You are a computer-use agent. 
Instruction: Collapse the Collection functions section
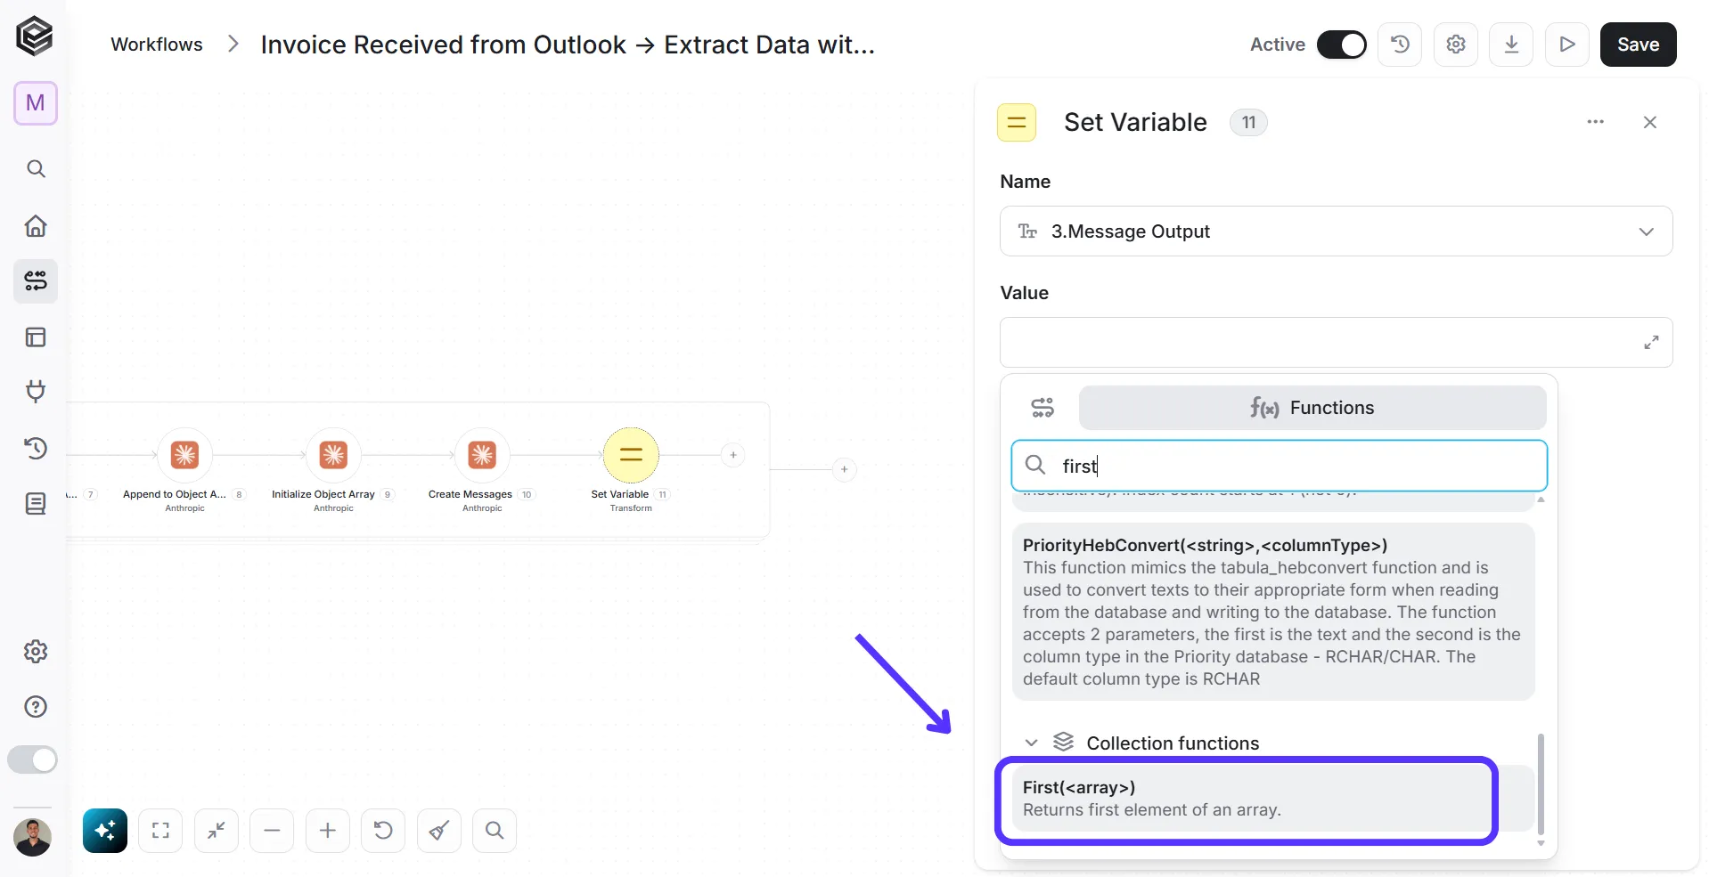(1032, 743)
